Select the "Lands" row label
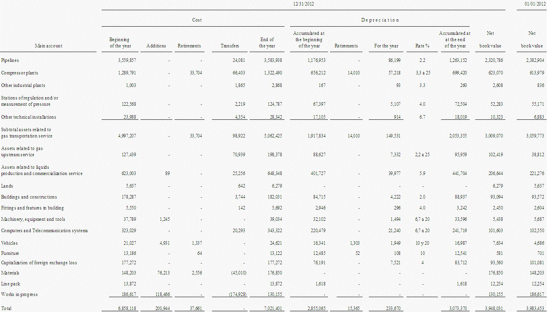The width and height of the screenshot is (547, 312). point(7,186)
